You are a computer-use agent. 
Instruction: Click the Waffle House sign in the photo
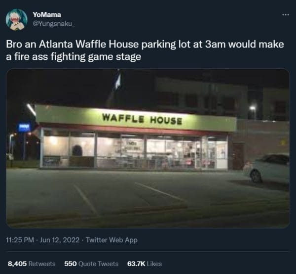click(x=142, y=119)
